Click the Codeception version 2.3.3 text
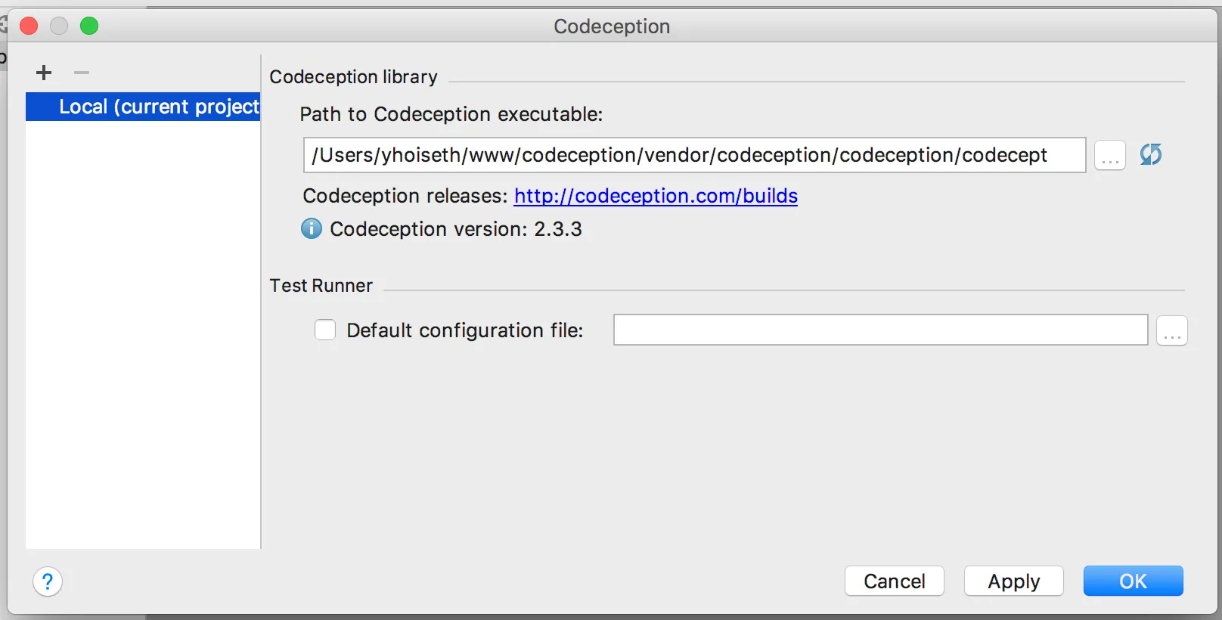 (x=455, y=229)
